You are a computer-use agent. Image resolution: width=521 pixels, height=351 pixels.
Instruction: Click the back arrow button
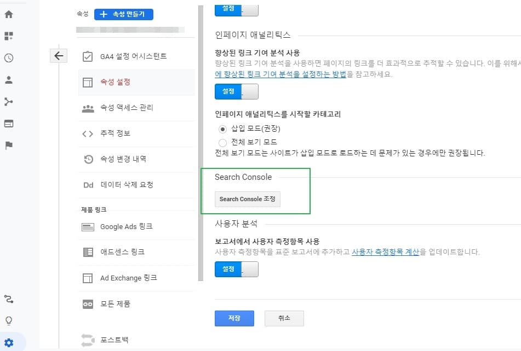point(59,56)
